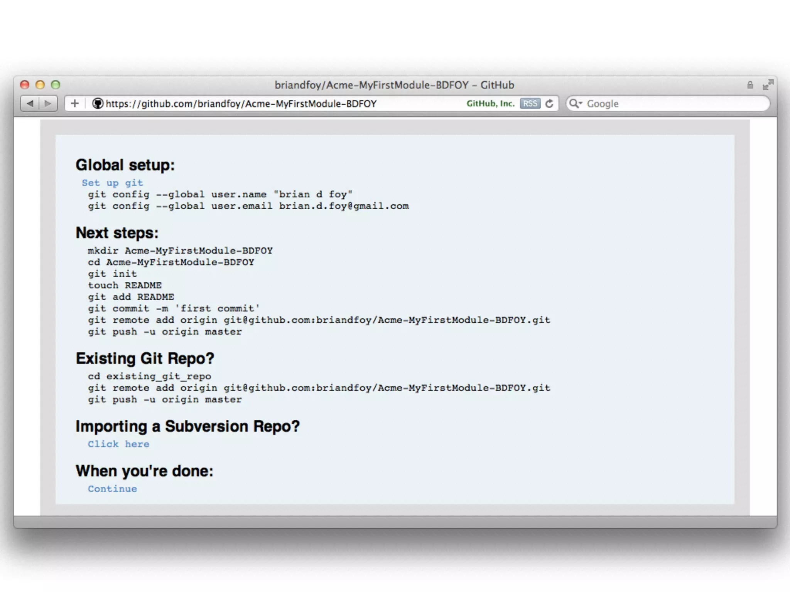Click the GitHub favicon in address bar
Screen dimensions: 790x592
coord(98,104)
